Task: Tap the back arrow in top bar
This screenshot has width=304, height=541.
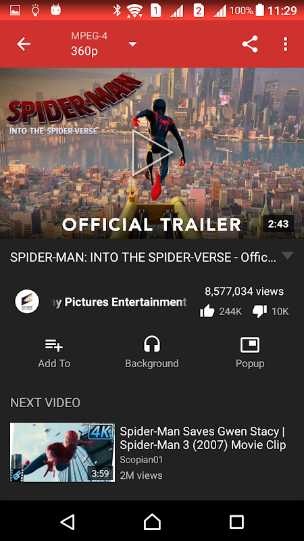Action: (x=24, y=44)
